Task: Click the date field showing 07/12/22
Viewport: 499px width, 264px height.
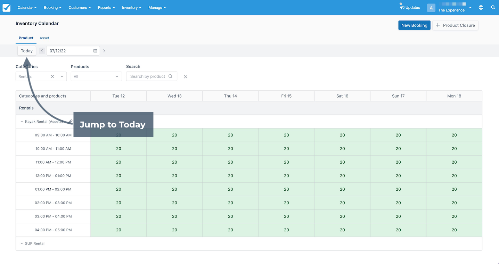Action: pos(73,51)
